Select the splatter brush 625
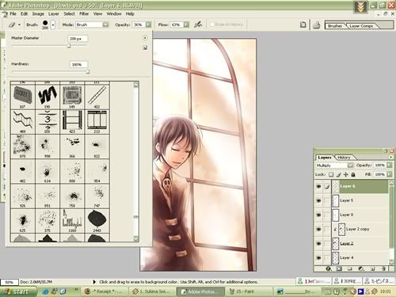Screen dimensions: 396x297 pos(23,221)
